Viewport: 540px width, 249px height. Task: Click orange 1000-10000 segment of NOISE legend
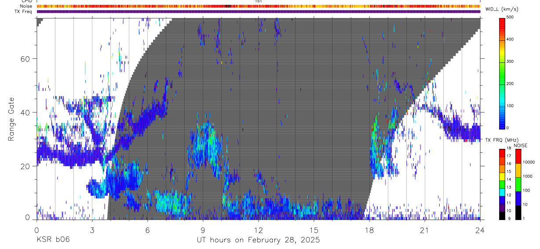coord(518,170)
